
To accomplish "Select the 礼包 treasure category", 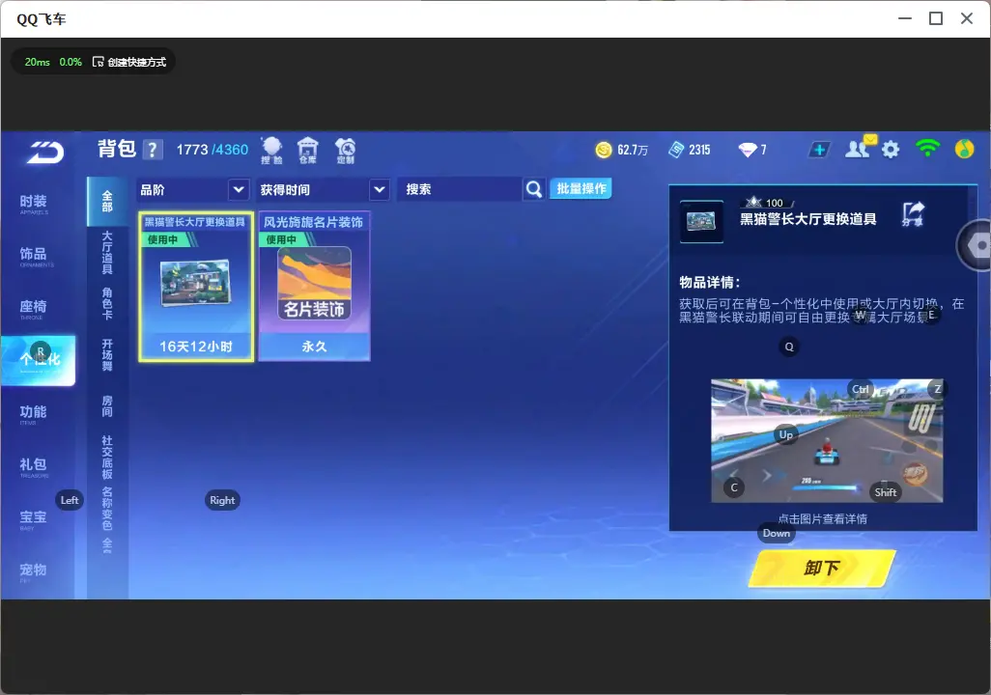I will tap(34, 466).
